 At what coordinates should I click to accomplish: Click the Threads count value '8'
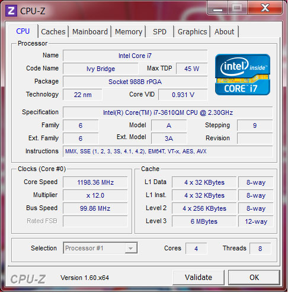260,249
